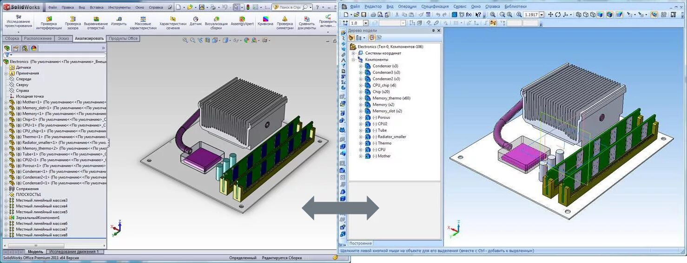Click the Датчик tool in SolidWorks
Screen dimensions: 687x263
pos(196,21)
